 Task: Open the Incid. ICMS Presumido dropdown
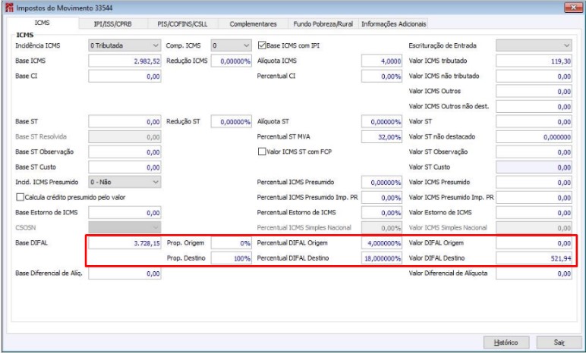tap(124, 182)
